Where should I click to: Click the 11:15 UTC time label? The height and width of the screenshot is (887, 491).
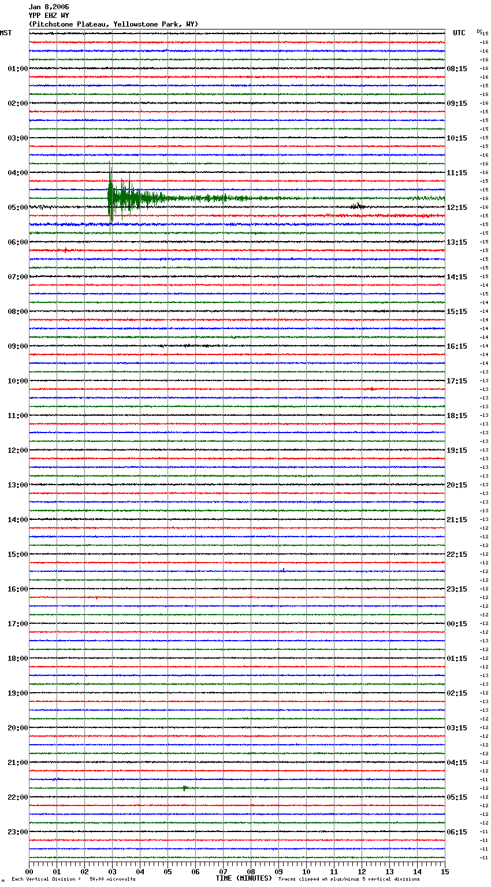coord(457,173)
